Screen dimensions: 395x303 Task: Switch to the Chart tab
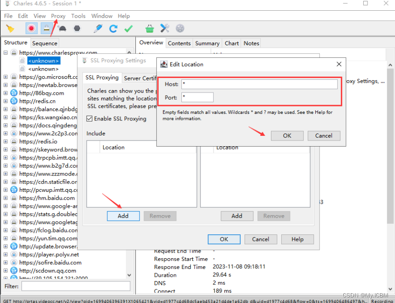tap(231, 43)
